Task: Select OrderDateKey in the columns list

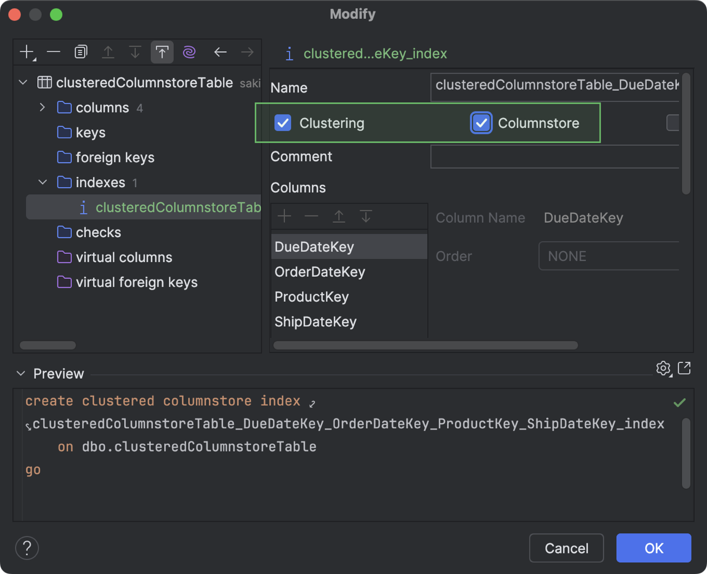Action: (320, 272)
